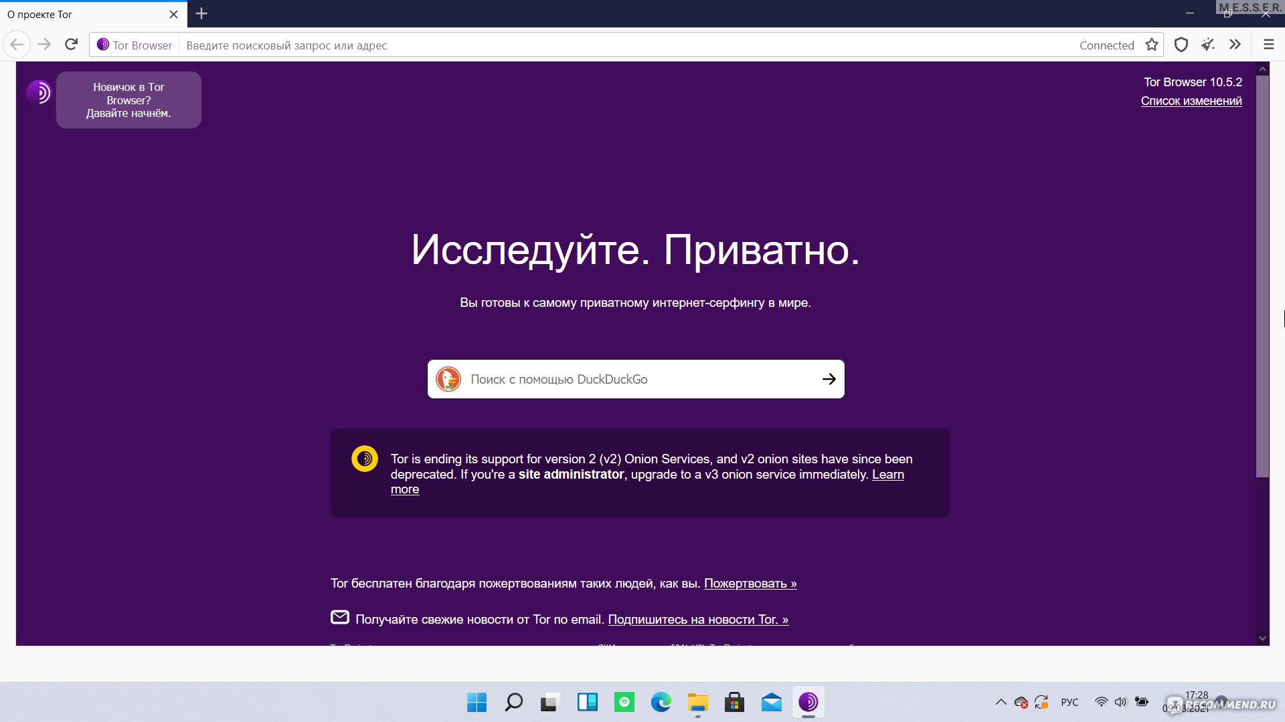Click the DuckDuckGo search input field
1285x722 pixels.
pyautogui.click(x=635, y=378)
